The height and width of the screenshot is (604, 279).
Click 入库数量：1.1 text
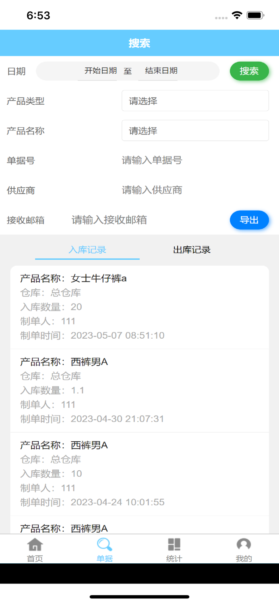coord(52,390)
